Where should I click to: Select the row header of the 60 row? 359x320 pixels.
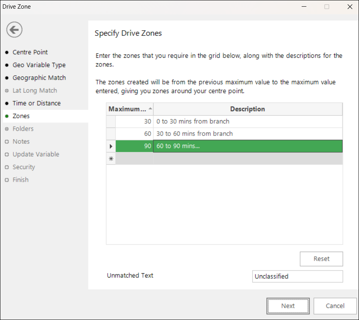[x=111, y=133]
